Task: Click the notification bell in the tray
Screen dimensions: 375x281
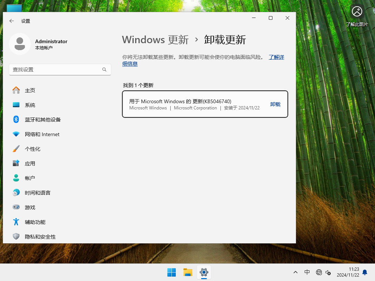Action: tap(364, 272)
